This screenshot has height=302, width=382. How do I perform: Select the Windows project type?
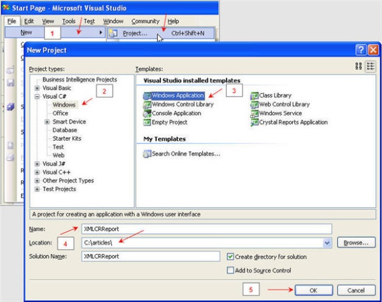64,105
